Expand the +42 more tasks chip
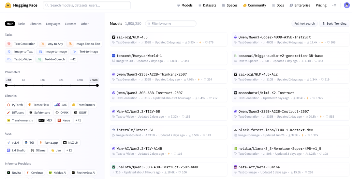 click(x=73, y=59)
